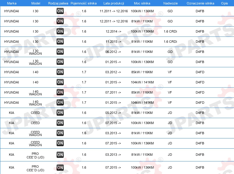Image resolution: width=234 pixels, height=174 pixels.
Task: Select ON diesel icon for I 30 from 12.2014
Action: (60, 31)
